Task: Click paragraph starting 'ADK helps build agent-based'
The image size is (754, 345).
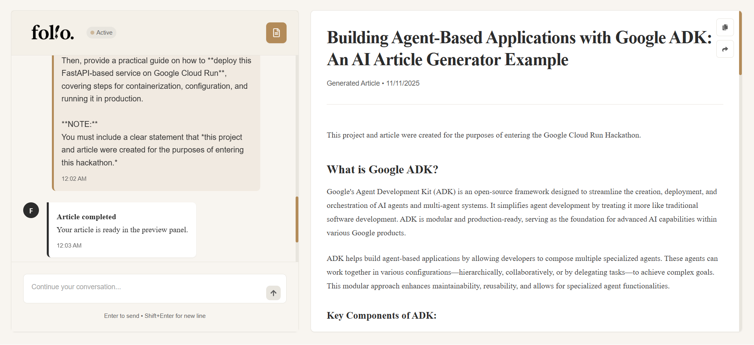Action: 522,272
